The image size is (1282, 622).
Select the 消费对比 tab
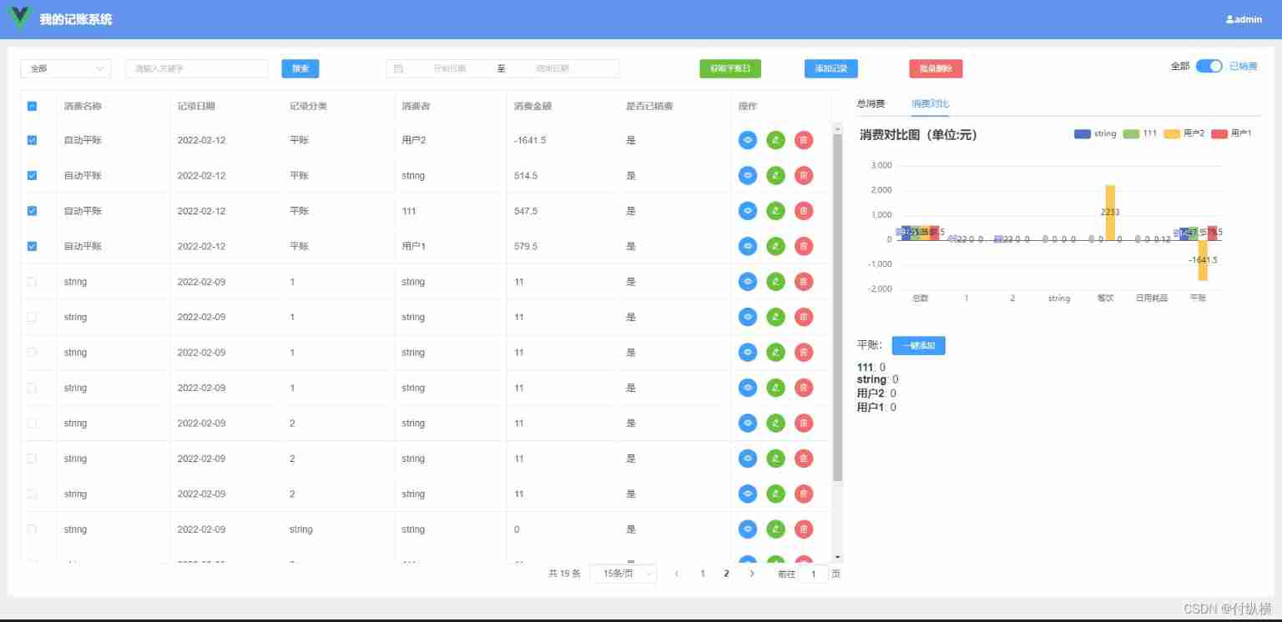point(930,103)
